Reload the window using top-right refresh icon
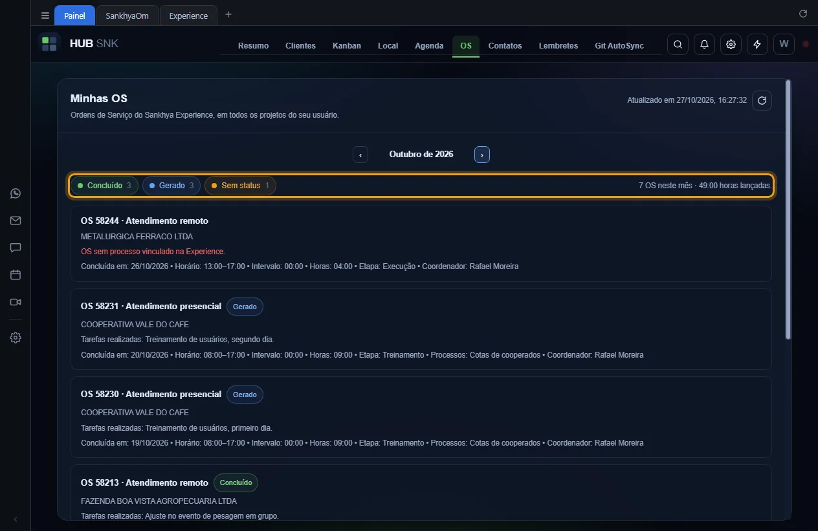Image resolution: width=818 pixels, height=531 pixels. (803, 13)
